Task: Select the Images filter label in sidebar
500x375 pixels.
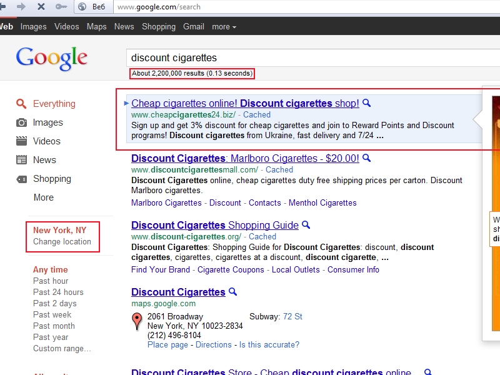Action: tap(48, 122)
